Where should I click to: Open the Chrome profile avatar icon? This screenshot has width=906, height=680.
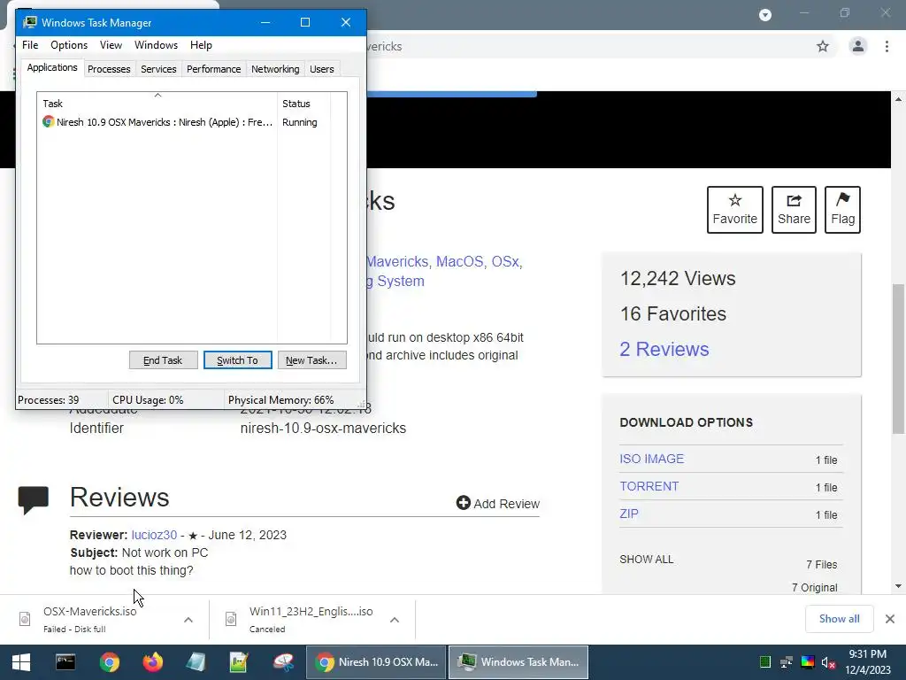click(858, 46)
